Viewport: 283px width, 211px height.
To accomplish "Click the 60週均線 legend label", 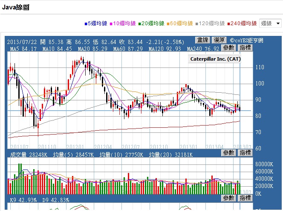I will tap(182, 23).
